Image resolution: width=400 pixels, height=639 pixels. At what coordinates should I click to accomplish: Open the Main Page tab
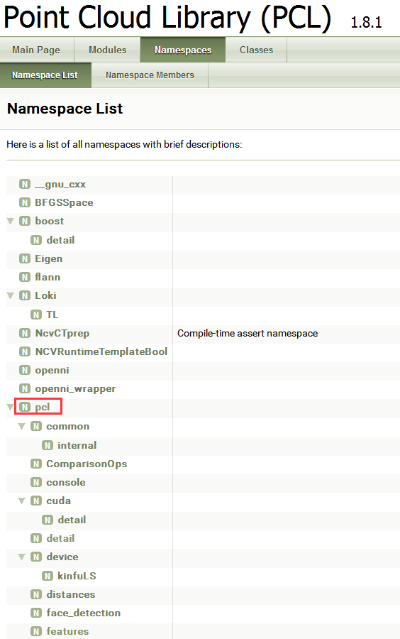[37, 50]
